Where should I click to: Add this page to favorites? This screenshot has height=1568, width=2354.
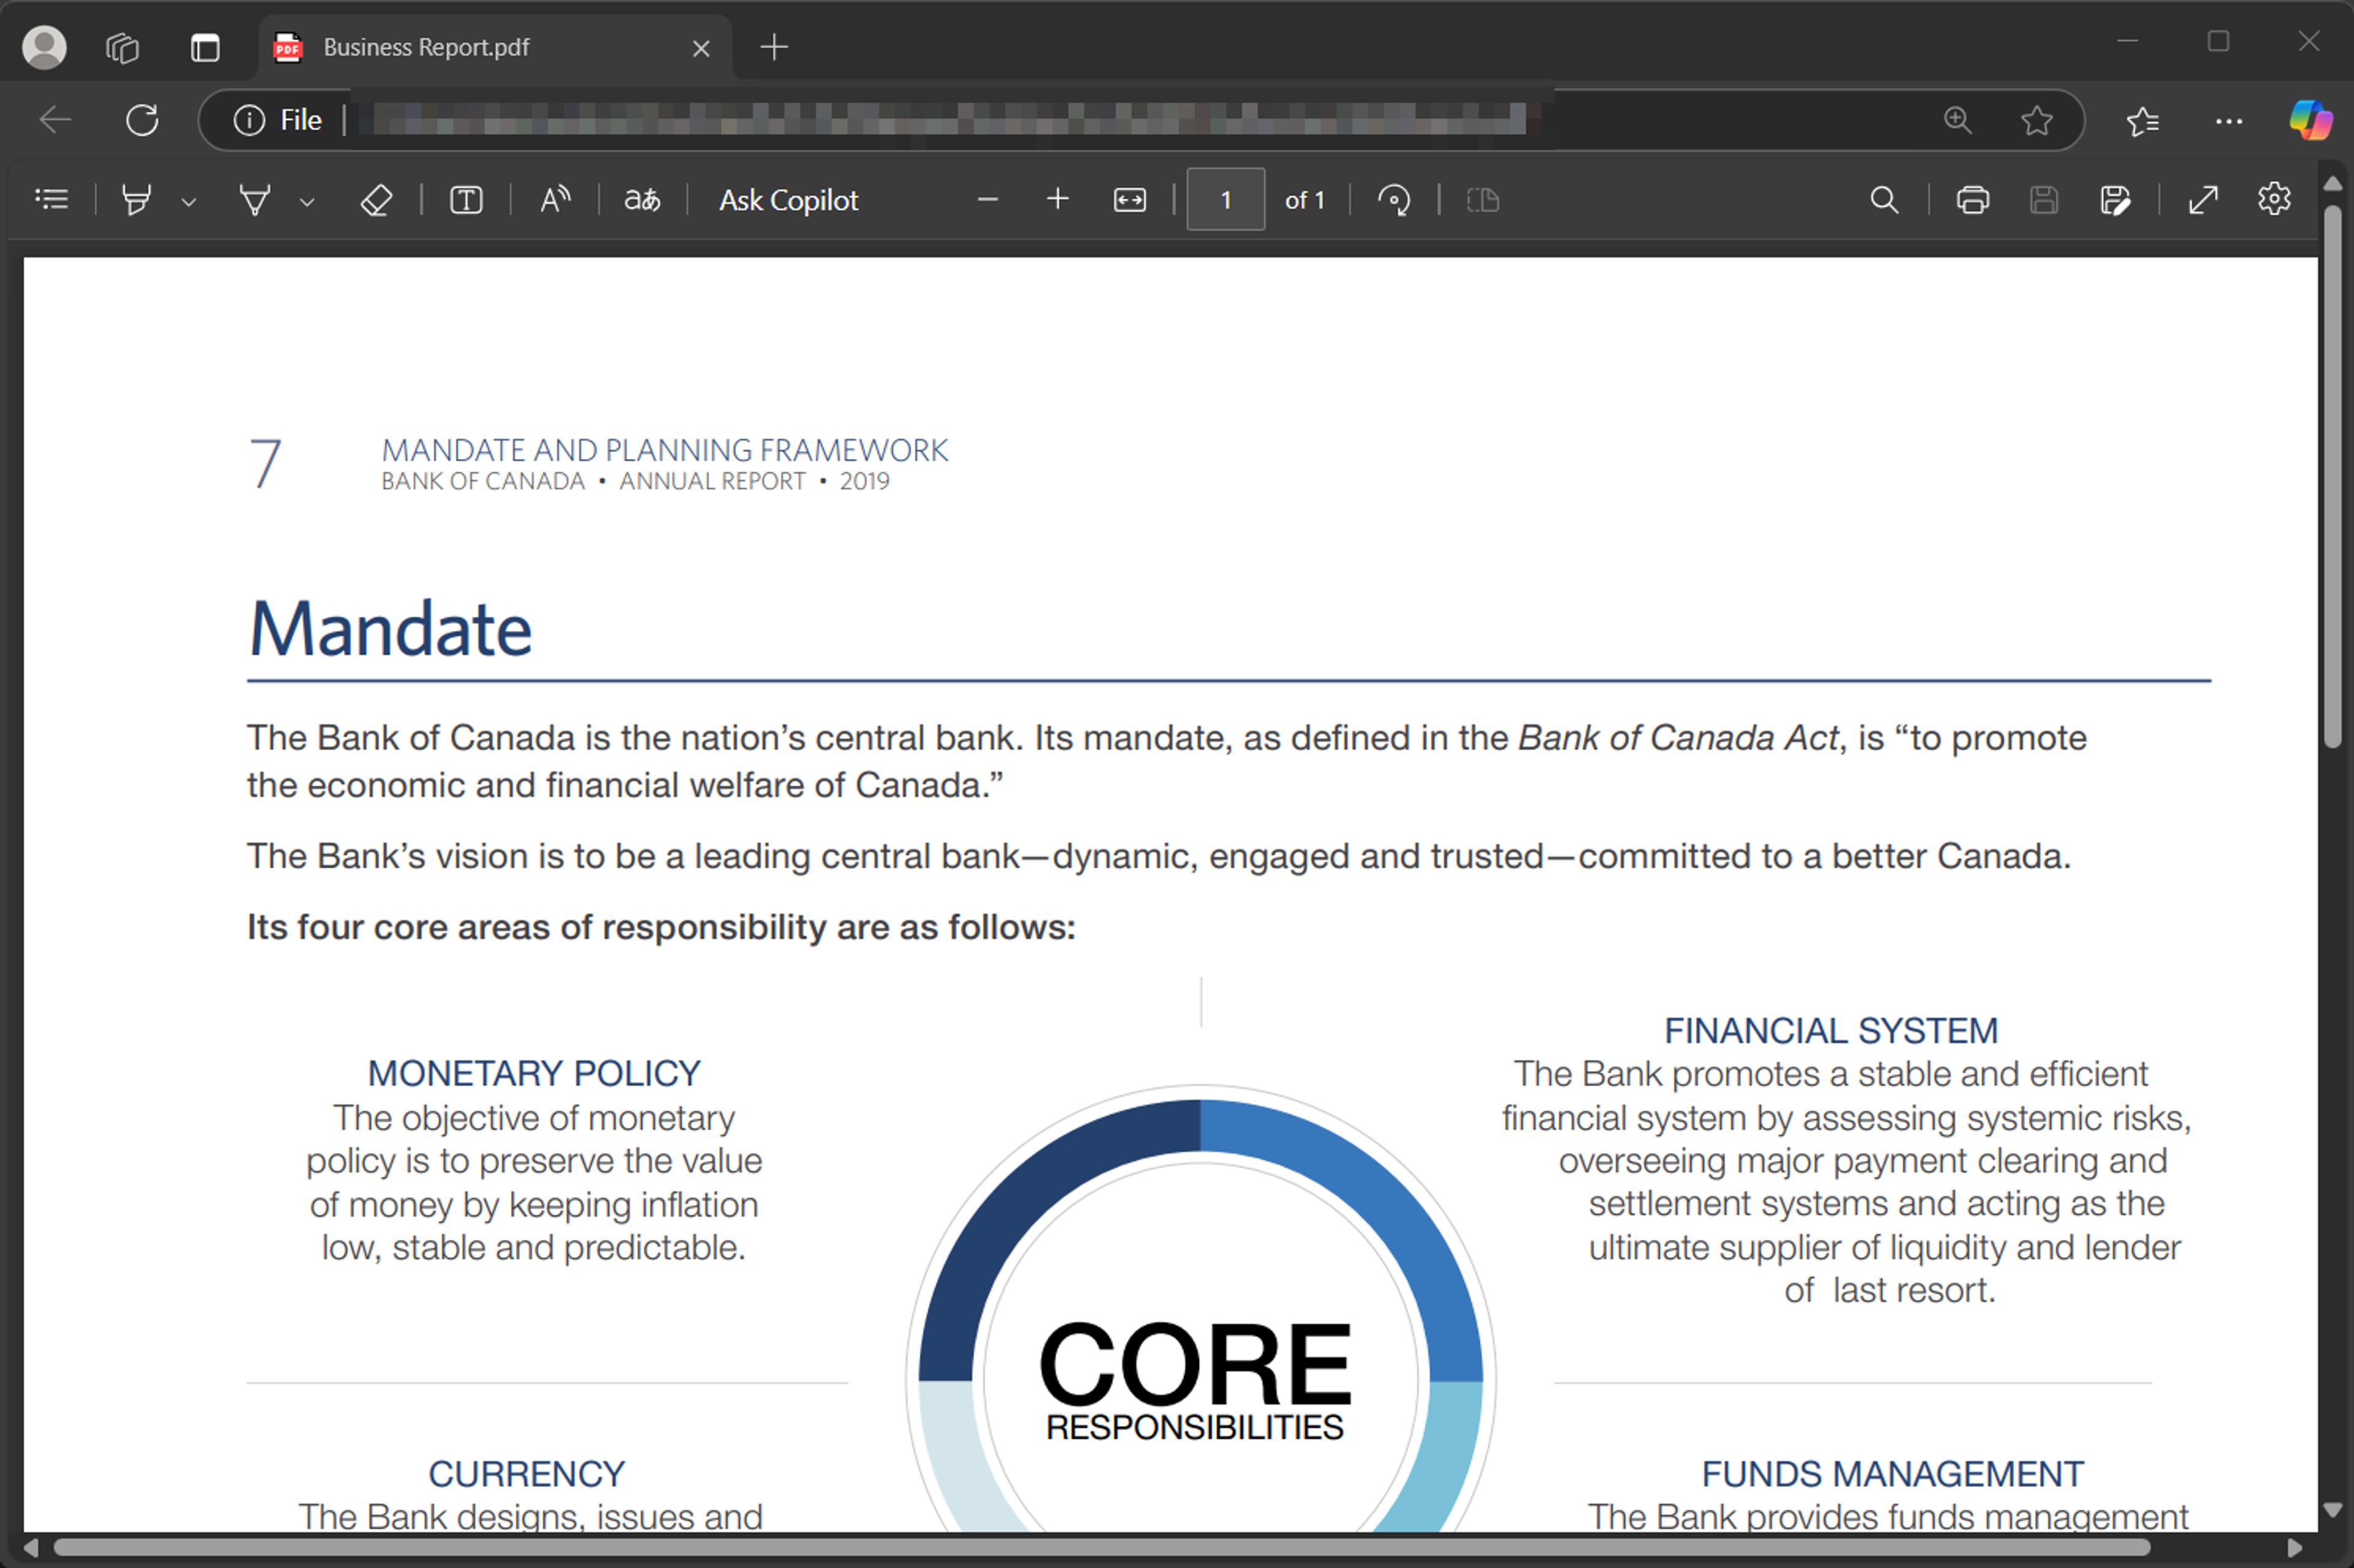pyautogui.click(x=2036, y=121)
